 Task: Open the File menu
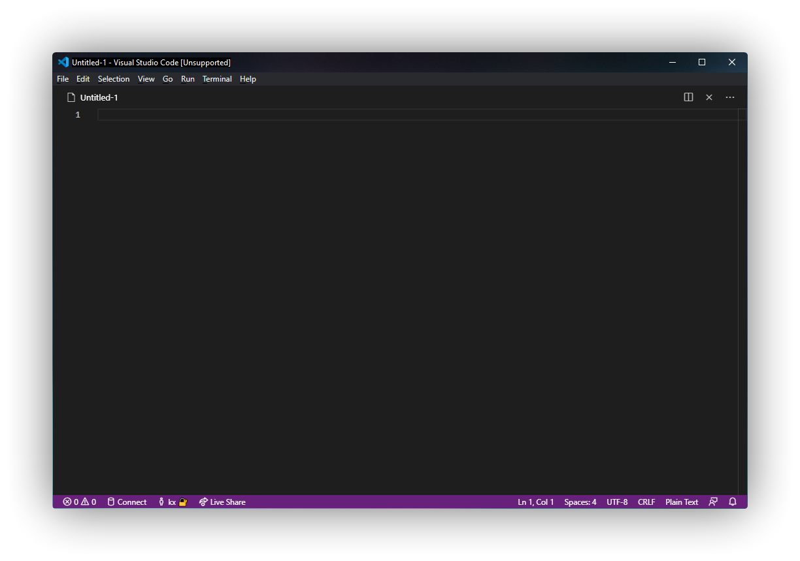pos(63,79)
